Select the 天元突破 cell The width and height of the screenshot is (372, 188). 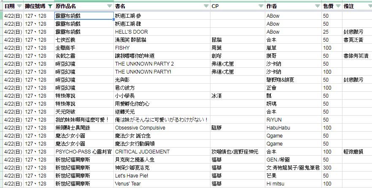pos(84,111)
